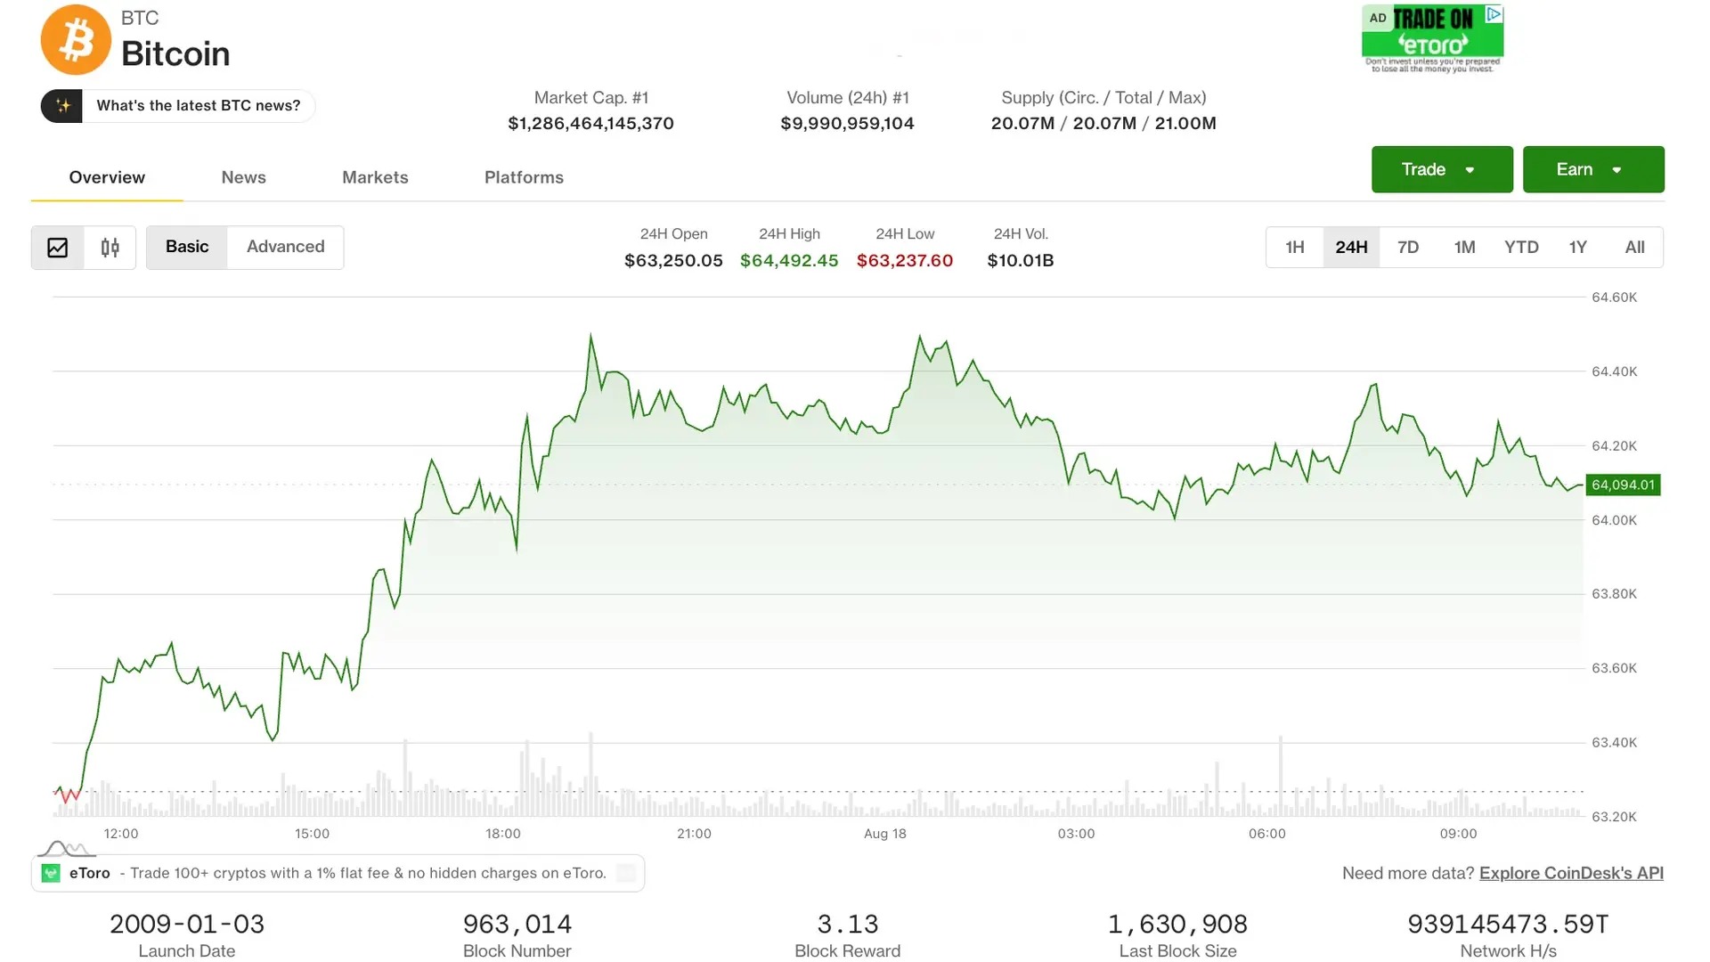Switch to the Markets tab
The width and height of the screenshot is (1710, 962).
click(x=375, y=177)
